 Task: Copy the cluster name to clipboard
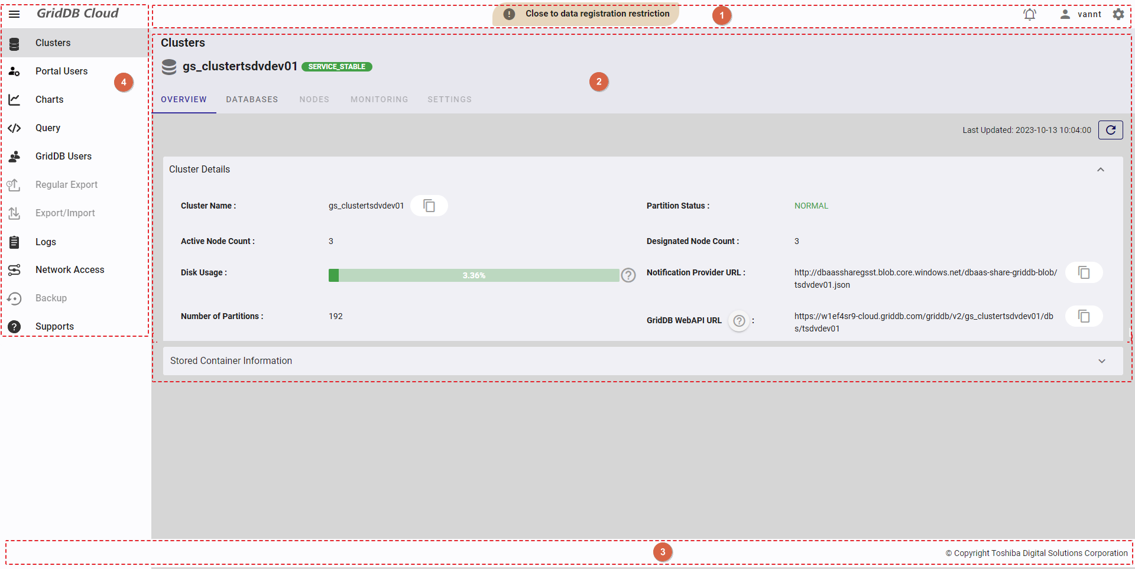[429, 206]
